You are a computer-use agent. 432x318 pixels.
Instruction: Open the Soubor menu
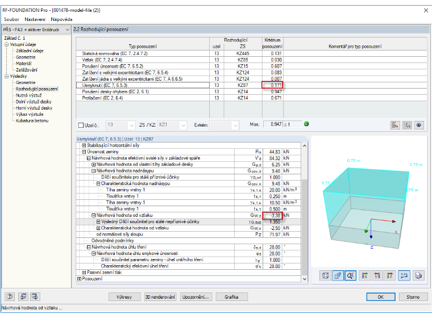[11, 19]
